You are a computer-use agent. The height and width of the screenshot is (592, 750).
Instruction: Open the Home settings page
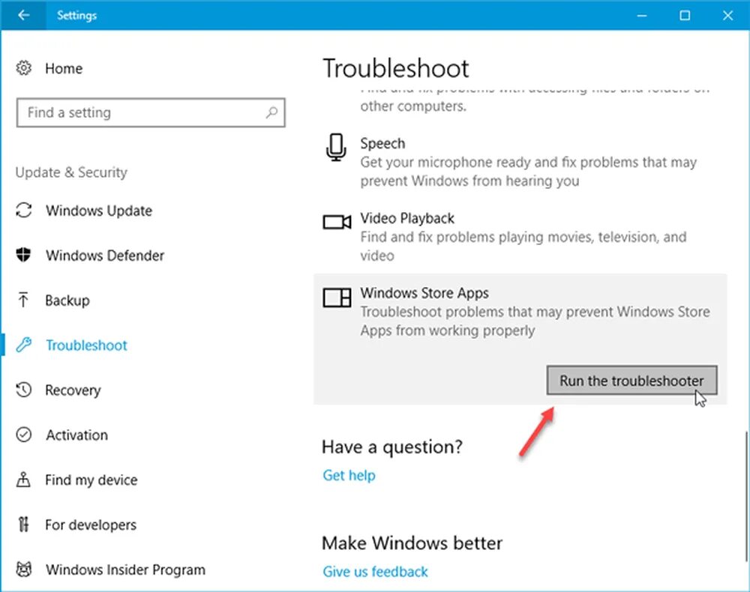pyautogui.click(x=64, y=68)
